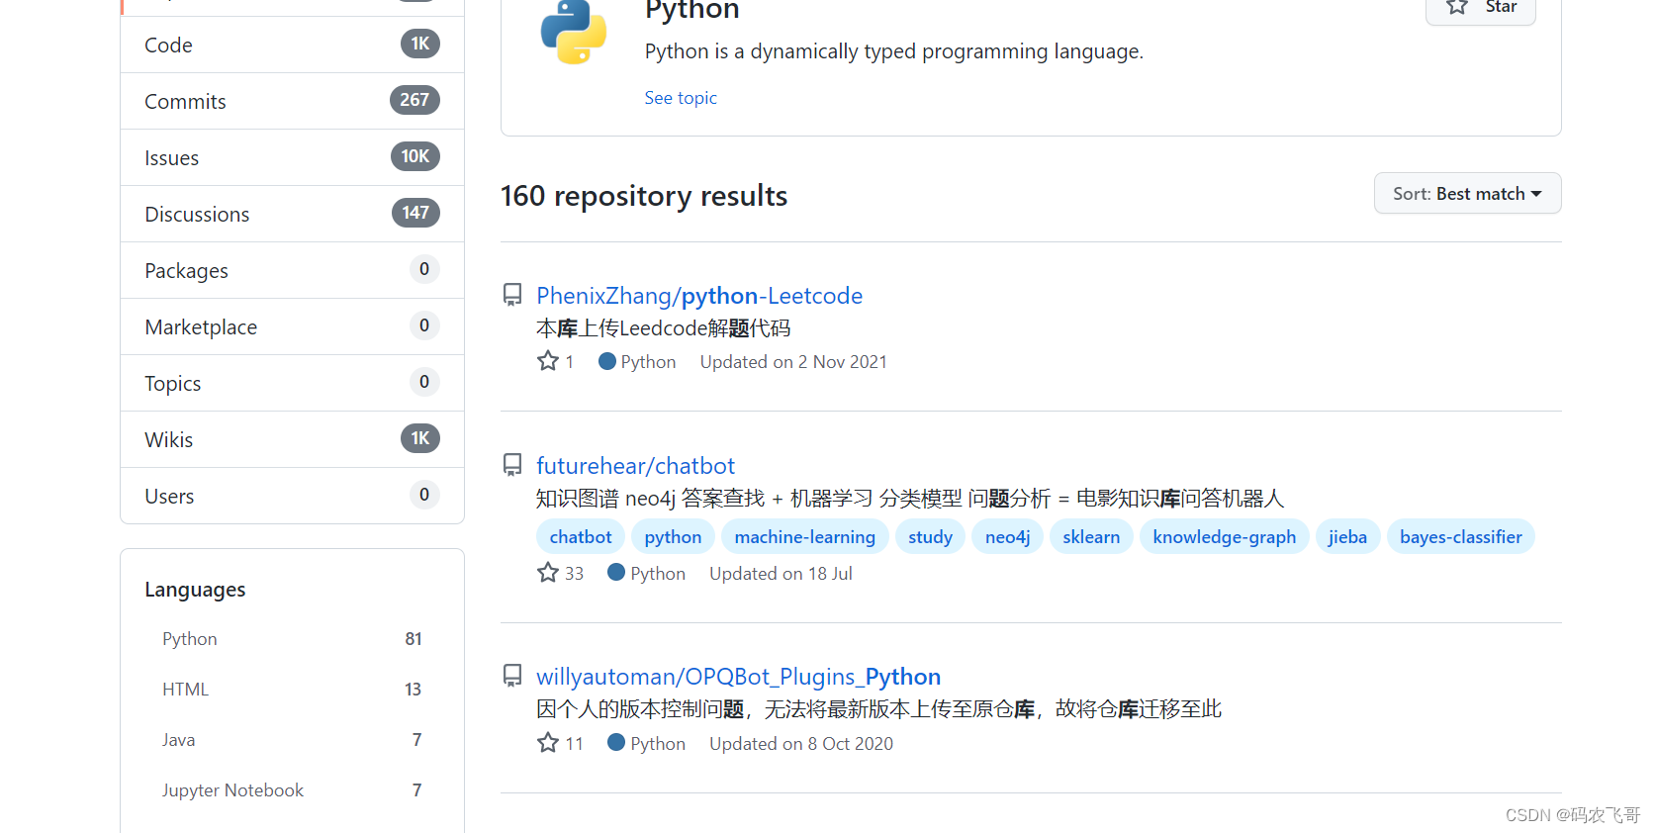Click the knowledge-graph topic tag
The height and width of the screenshot is (833, 1656).
tap(1225, 536)
